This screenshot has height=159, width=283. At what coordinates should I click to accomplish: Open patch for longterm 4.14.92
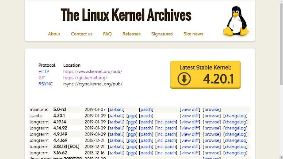pyautogui.click(x=146, y=128)
